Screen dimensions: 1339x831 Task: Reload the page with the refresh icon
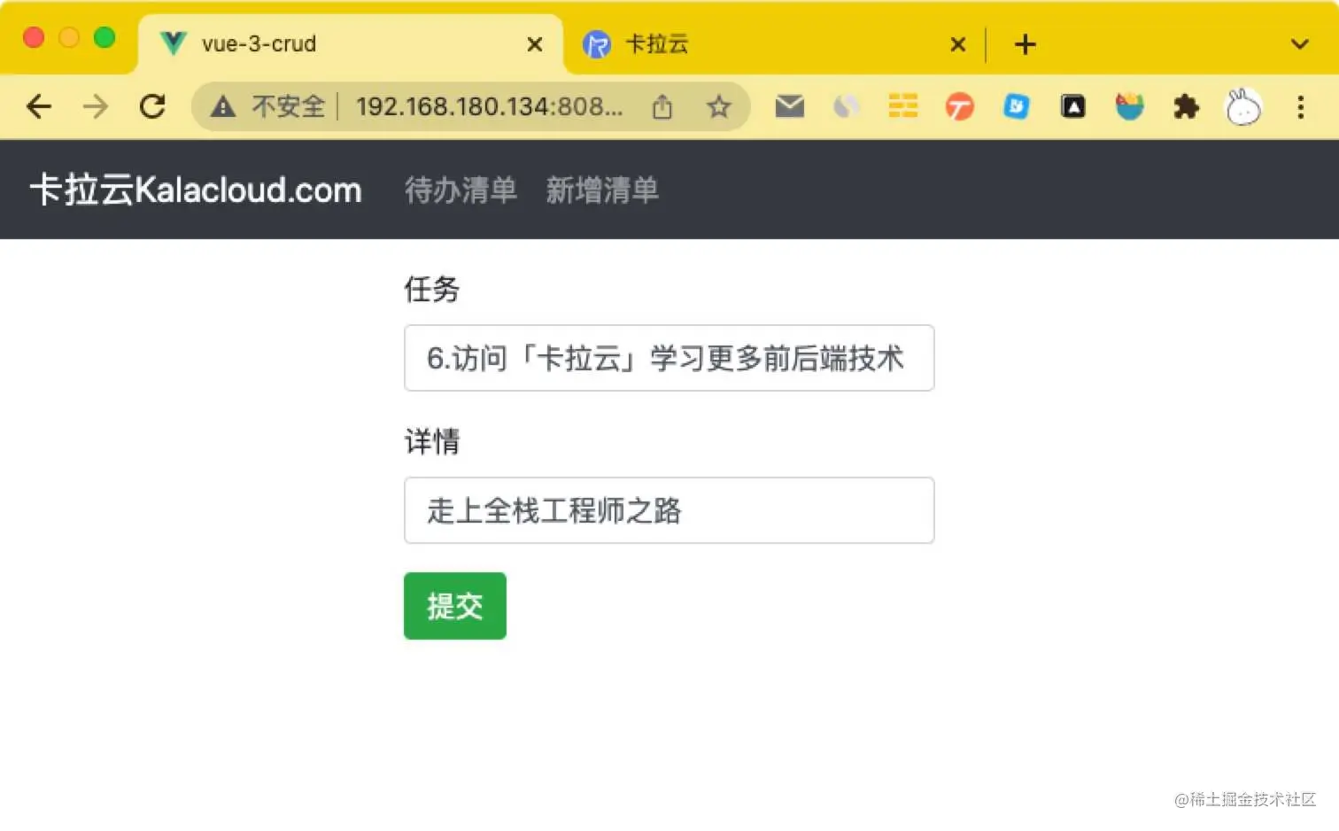pyautogui.click(x=152, y=107)
